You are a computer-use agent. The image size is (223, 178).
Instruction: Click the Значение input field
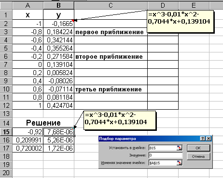click(166, 155)
